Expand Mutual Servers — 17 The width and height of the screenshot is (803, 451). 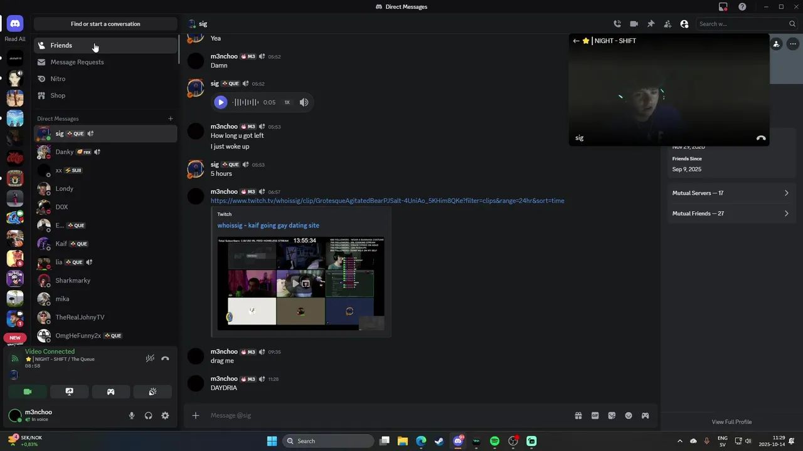click(x=731, y=193)
